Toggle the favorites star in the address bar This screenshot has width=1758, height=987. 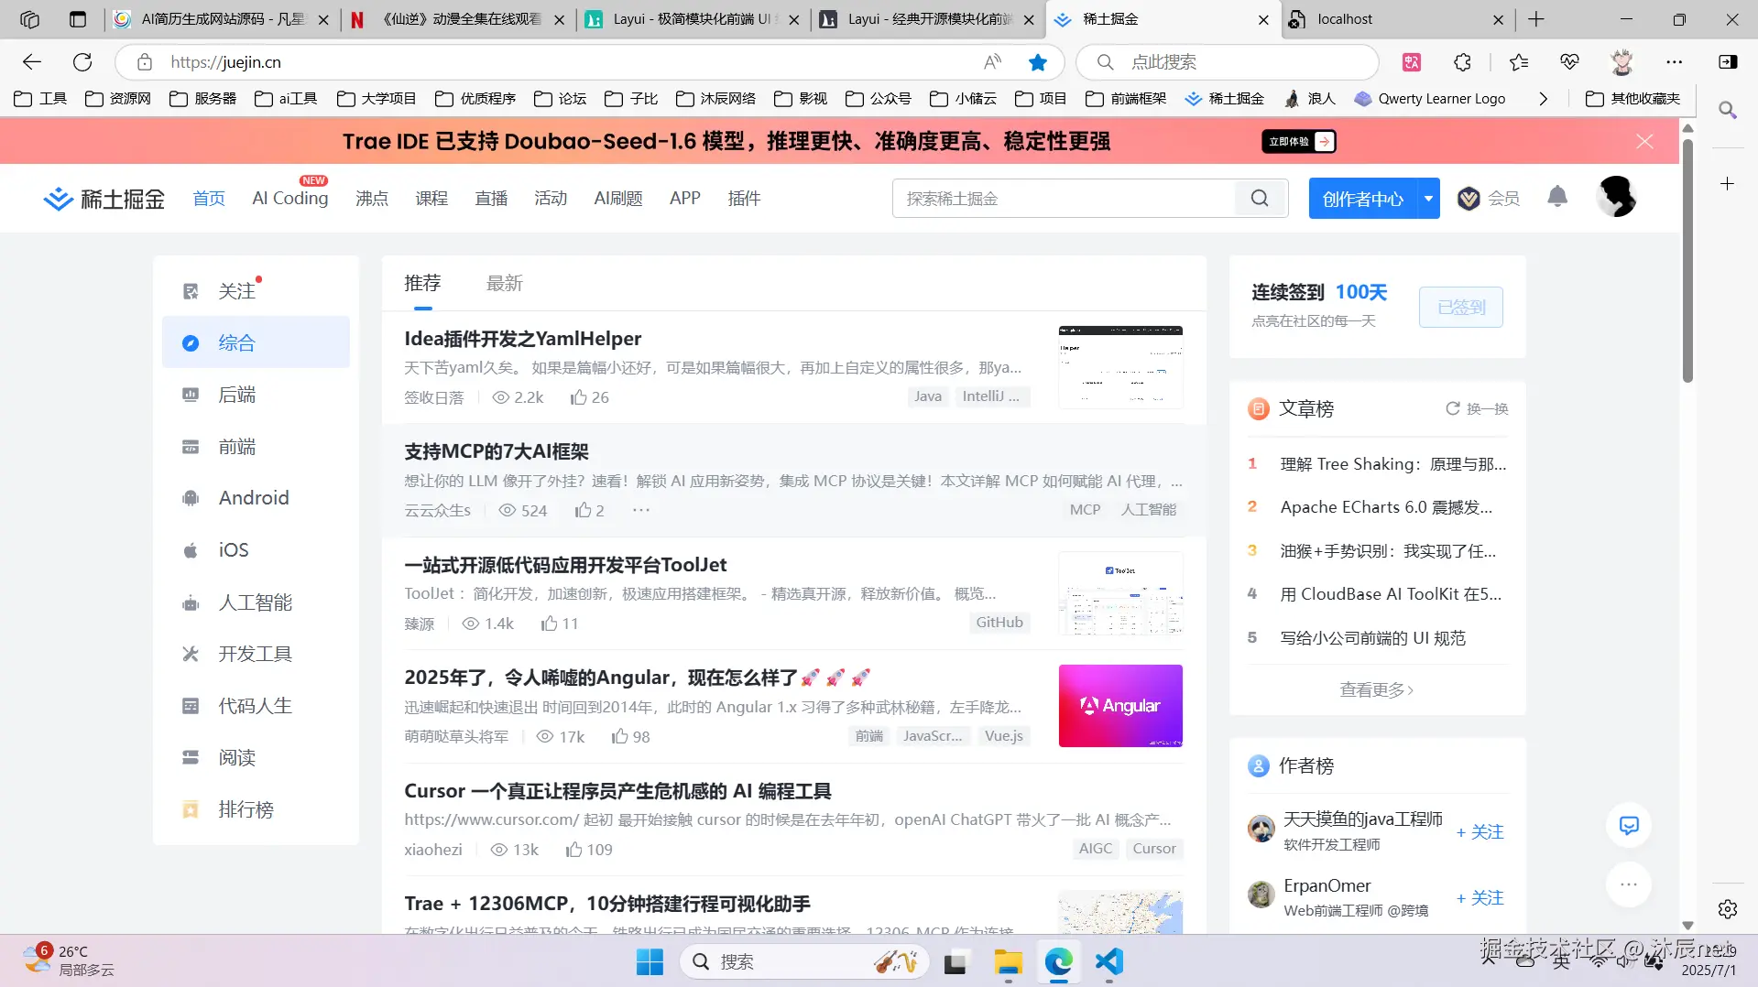[x=1037, y=62]
